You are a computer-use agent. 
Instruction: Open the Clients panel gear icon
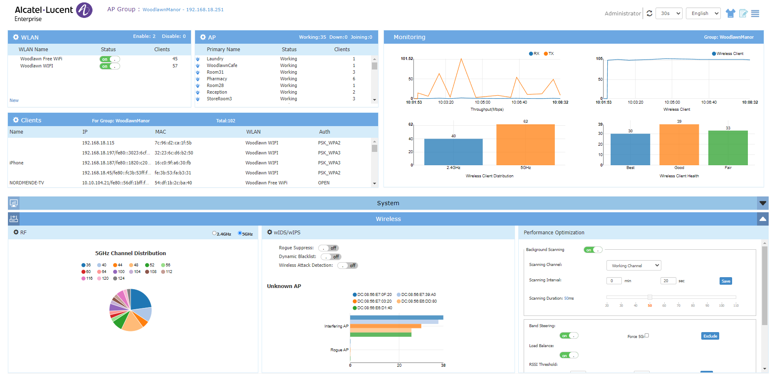pos(16,120)
